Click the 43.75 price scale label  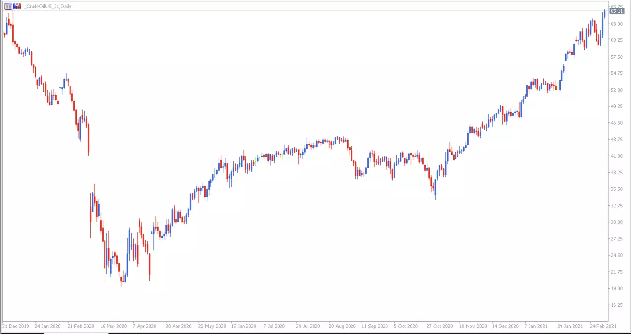point(616,140)
